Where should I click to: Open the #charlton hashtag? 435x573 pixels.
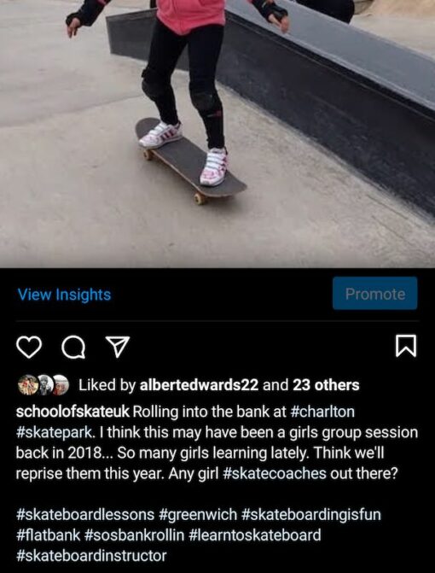[322, 412]
